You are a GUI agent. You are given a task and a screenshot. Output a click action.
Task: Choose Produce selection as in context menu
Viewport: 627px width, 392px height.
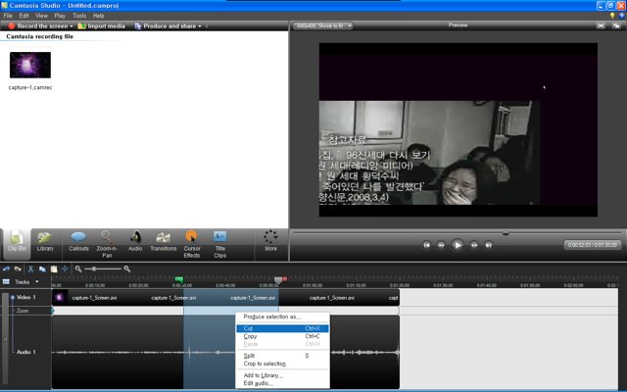pos(282,317)
